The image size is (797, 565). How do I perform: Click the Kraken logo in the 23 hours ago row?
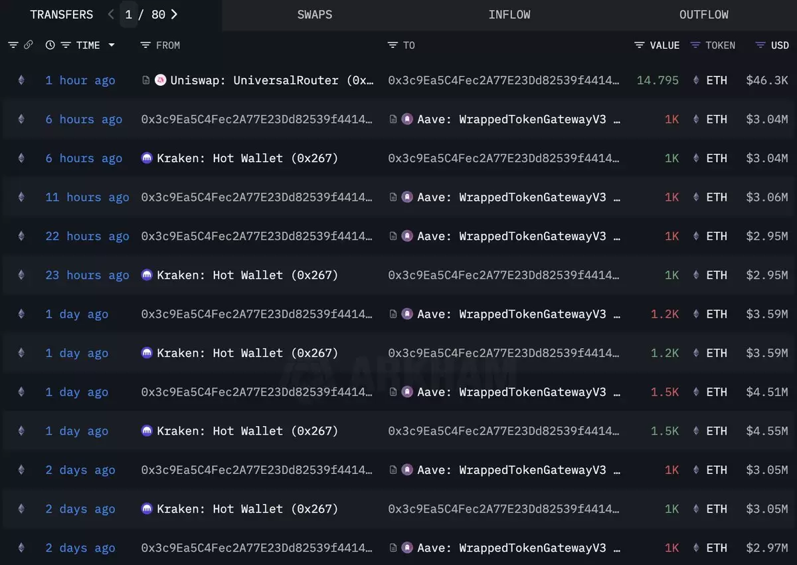[x=147, y=275]
